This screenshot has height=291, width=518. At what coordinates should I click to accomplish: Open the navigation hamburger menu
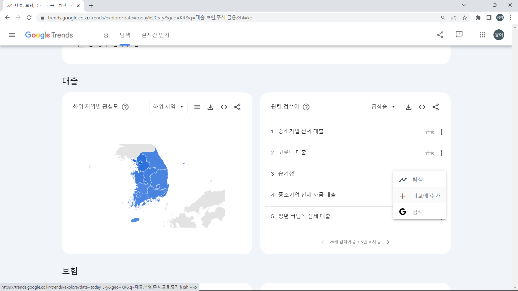coord(12,35)
